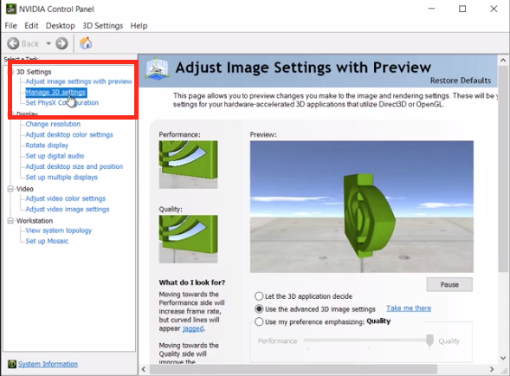The width and height of the screenshot is (510, 376).
Task: Open the 3D Settings menu
Action: [x=102, y=26]
